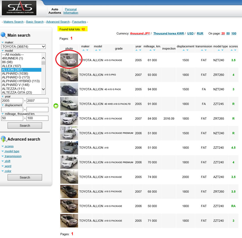242x238 pixels.
Task: Open the Personal Information tab
Action: [71, 11]
